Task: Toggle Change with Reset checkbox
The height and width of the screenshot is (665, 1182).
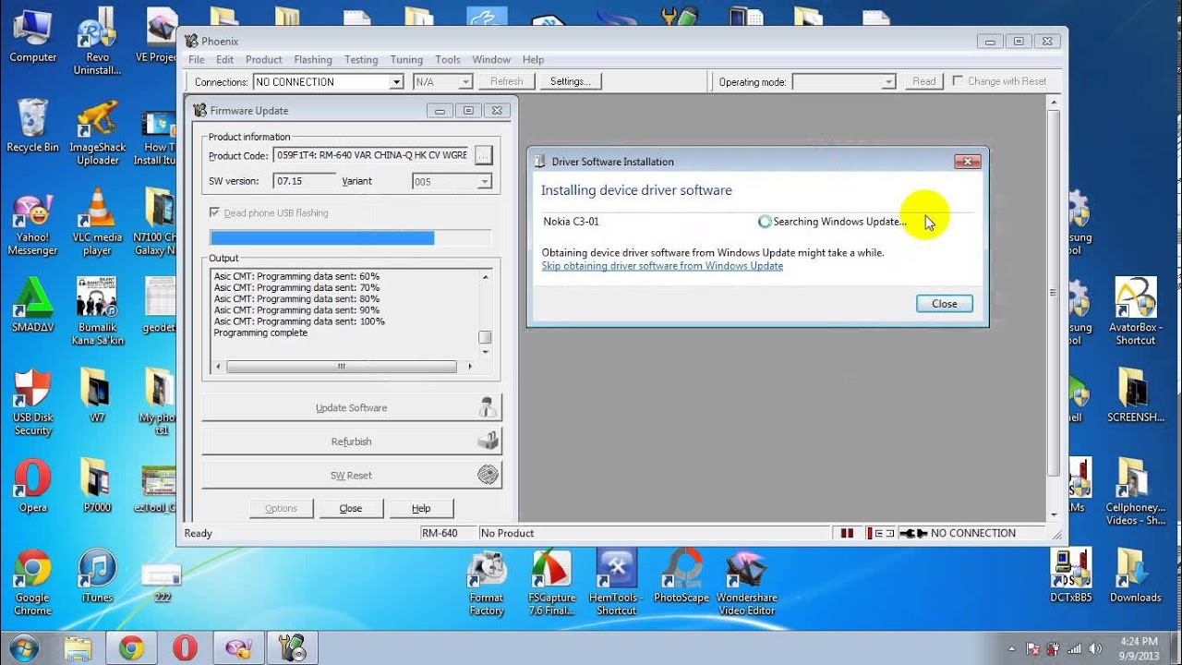Action: click(958, 81)
